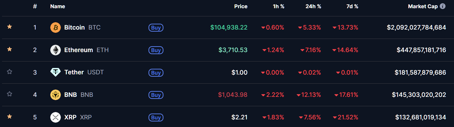Sort table by Price column header

241,6
